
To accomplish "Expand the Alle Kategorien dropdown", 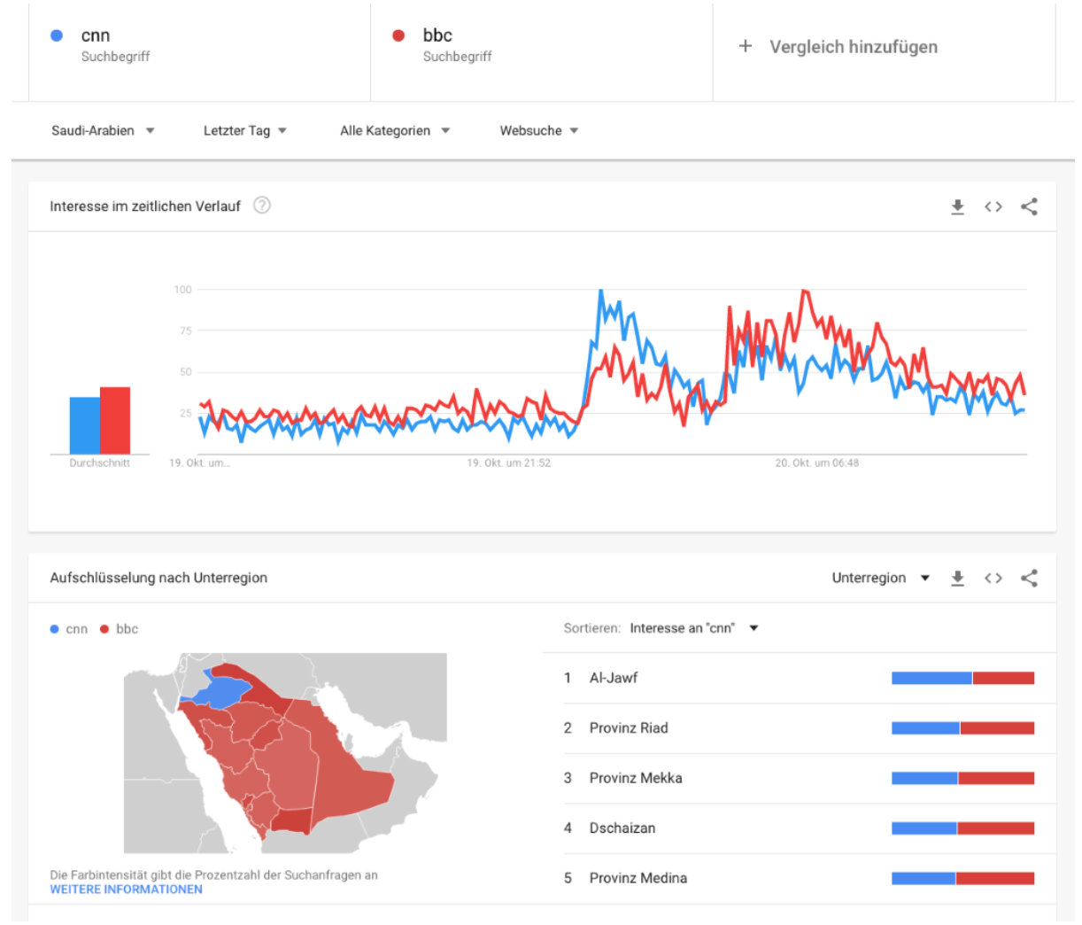I will 395,131.
